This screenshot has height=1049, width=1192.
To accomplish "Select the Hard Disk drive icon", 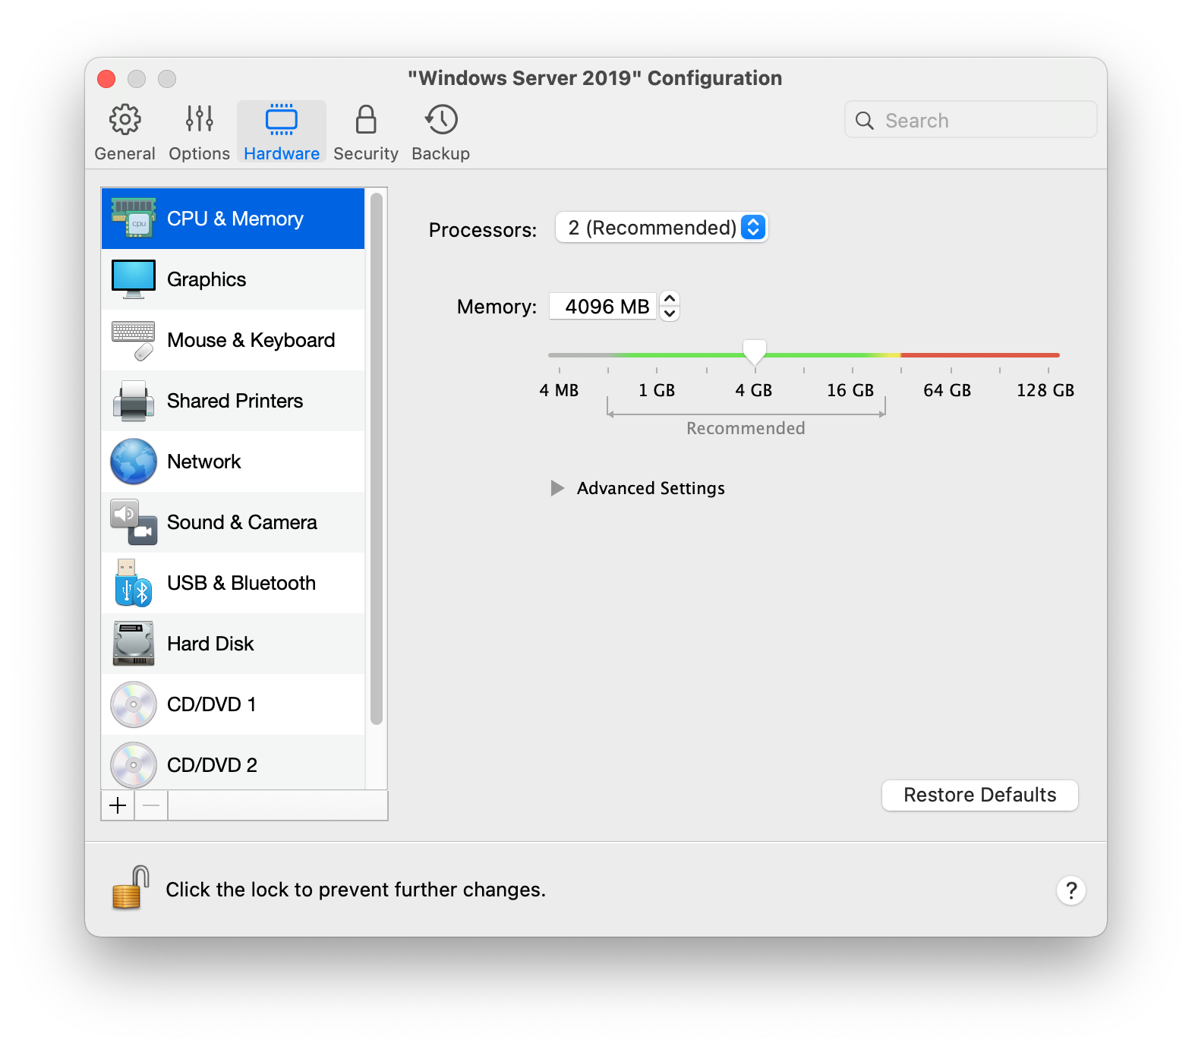I will 134,644.
